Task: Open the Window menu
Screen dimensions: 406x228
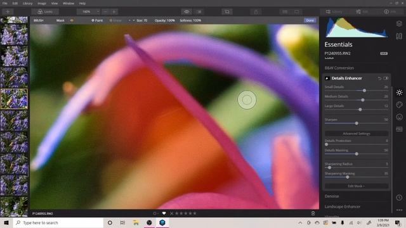Action: pos(69,3)
